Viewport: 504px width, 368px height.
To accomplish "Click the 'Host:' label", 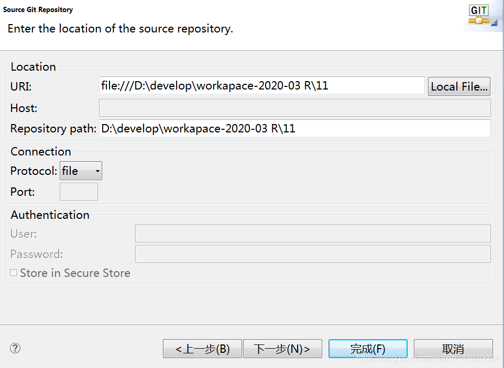I will coord(24,108).
